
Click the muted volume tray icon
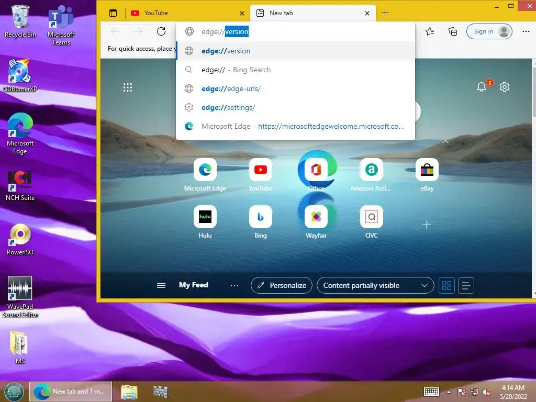click(x=487, y=393)
